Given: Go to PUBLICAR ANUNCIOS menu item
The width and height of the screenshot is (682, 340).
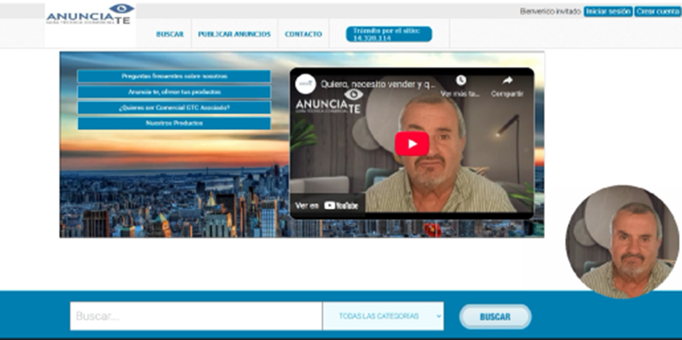Looking at the screenshot, I should tap(234, 34).
